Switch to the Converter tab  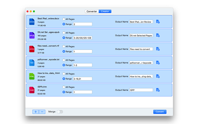point(92,11)
